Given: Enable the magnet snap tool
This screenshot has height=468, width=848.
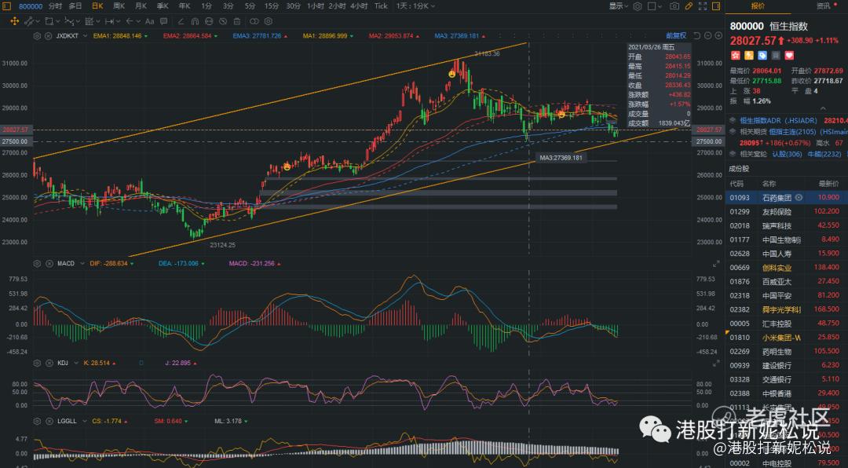Looking at the screenshot, I should 195,21.
